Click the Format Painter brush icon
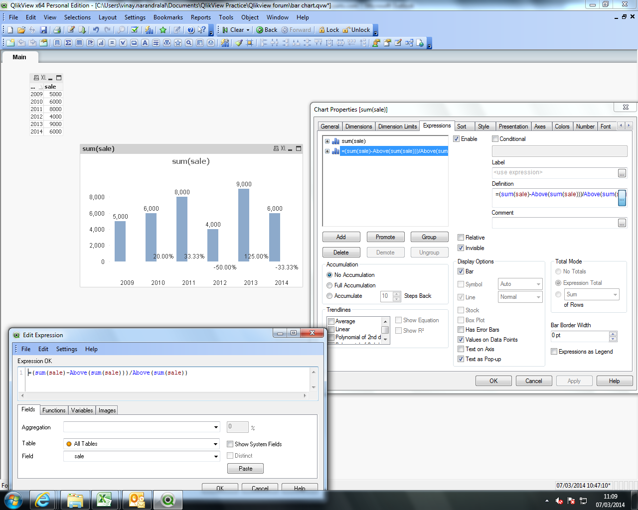 (239, 43)
